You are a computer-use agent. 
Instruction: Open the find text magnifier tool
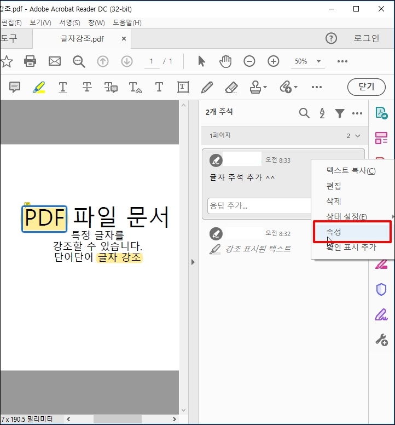[79, 61]
